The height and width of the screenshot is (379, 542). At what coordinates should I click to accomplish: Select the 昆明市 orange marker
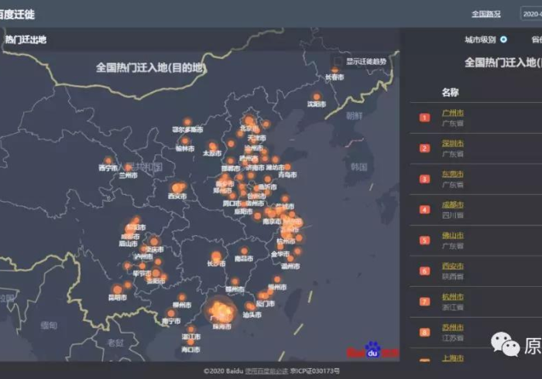(x=118, y=289)
